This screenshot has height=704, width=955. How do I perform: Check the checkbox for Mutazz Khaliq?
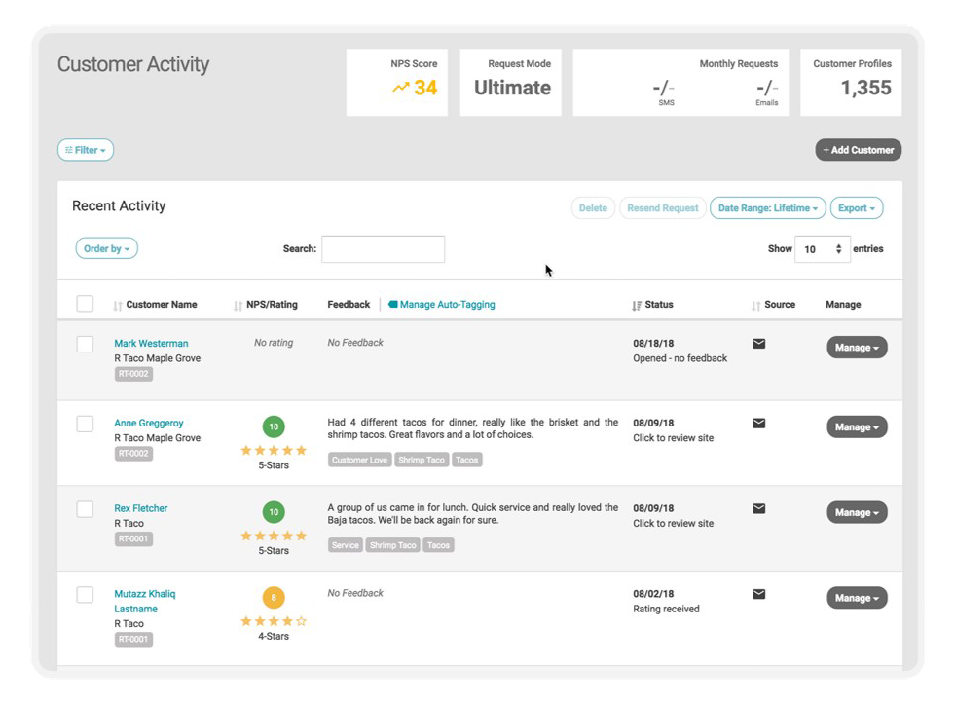(x=83, y=594)
